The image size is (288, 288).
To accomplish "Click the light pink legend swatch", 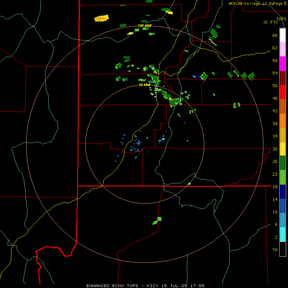I will 283,49.
